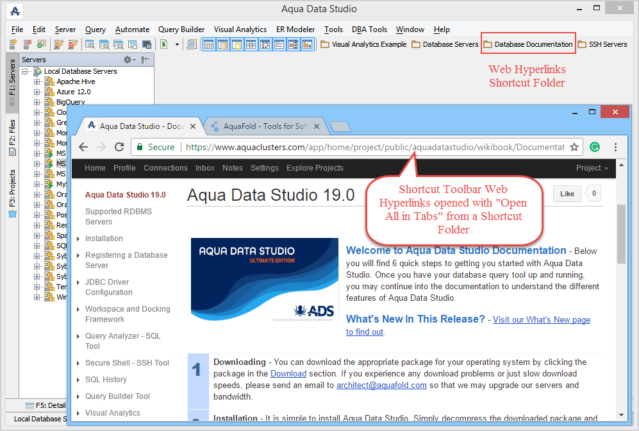Open the Help menu
The image size is (639, 431).
tap(442, 30)
